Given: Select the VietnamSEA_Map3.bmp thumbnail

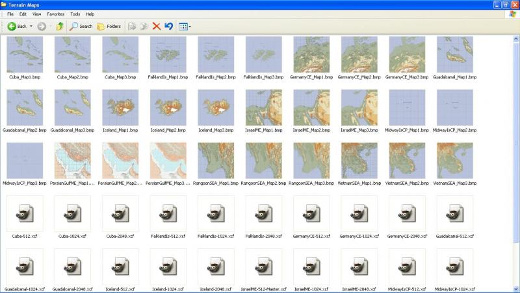Looking at the screenshot, I should 455,160.
